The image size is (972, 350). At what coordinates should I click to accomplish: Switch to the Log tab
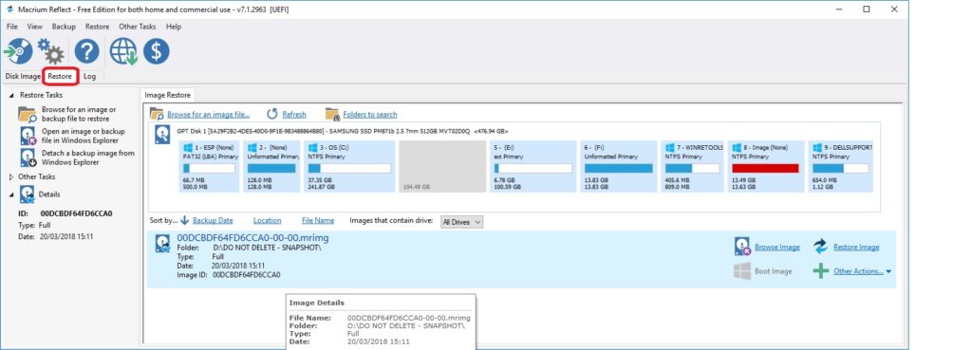point(90,76)
